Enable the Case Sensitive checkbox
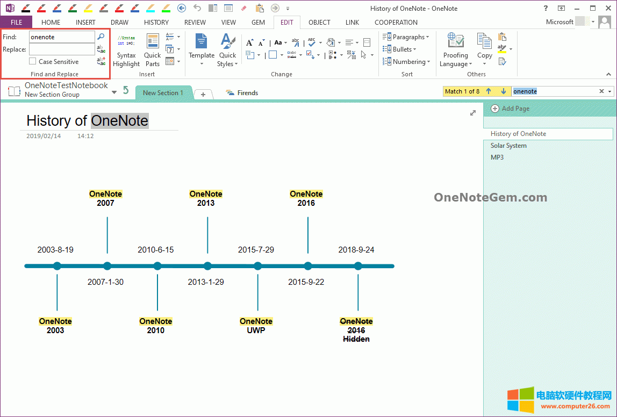Image resolution: width=617 pixels, height=417 pixels. pyautogui.click(x=32, y=61)
